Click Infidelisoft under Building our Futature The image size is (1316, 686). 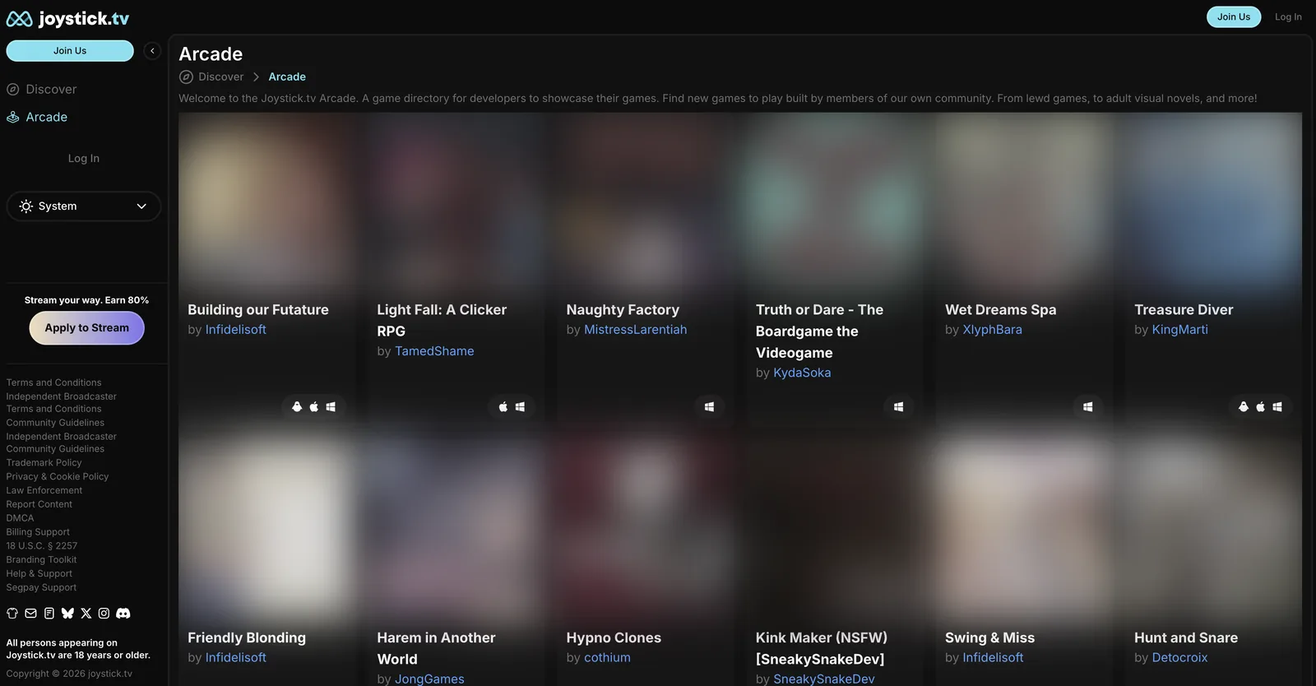coord(236,330)
